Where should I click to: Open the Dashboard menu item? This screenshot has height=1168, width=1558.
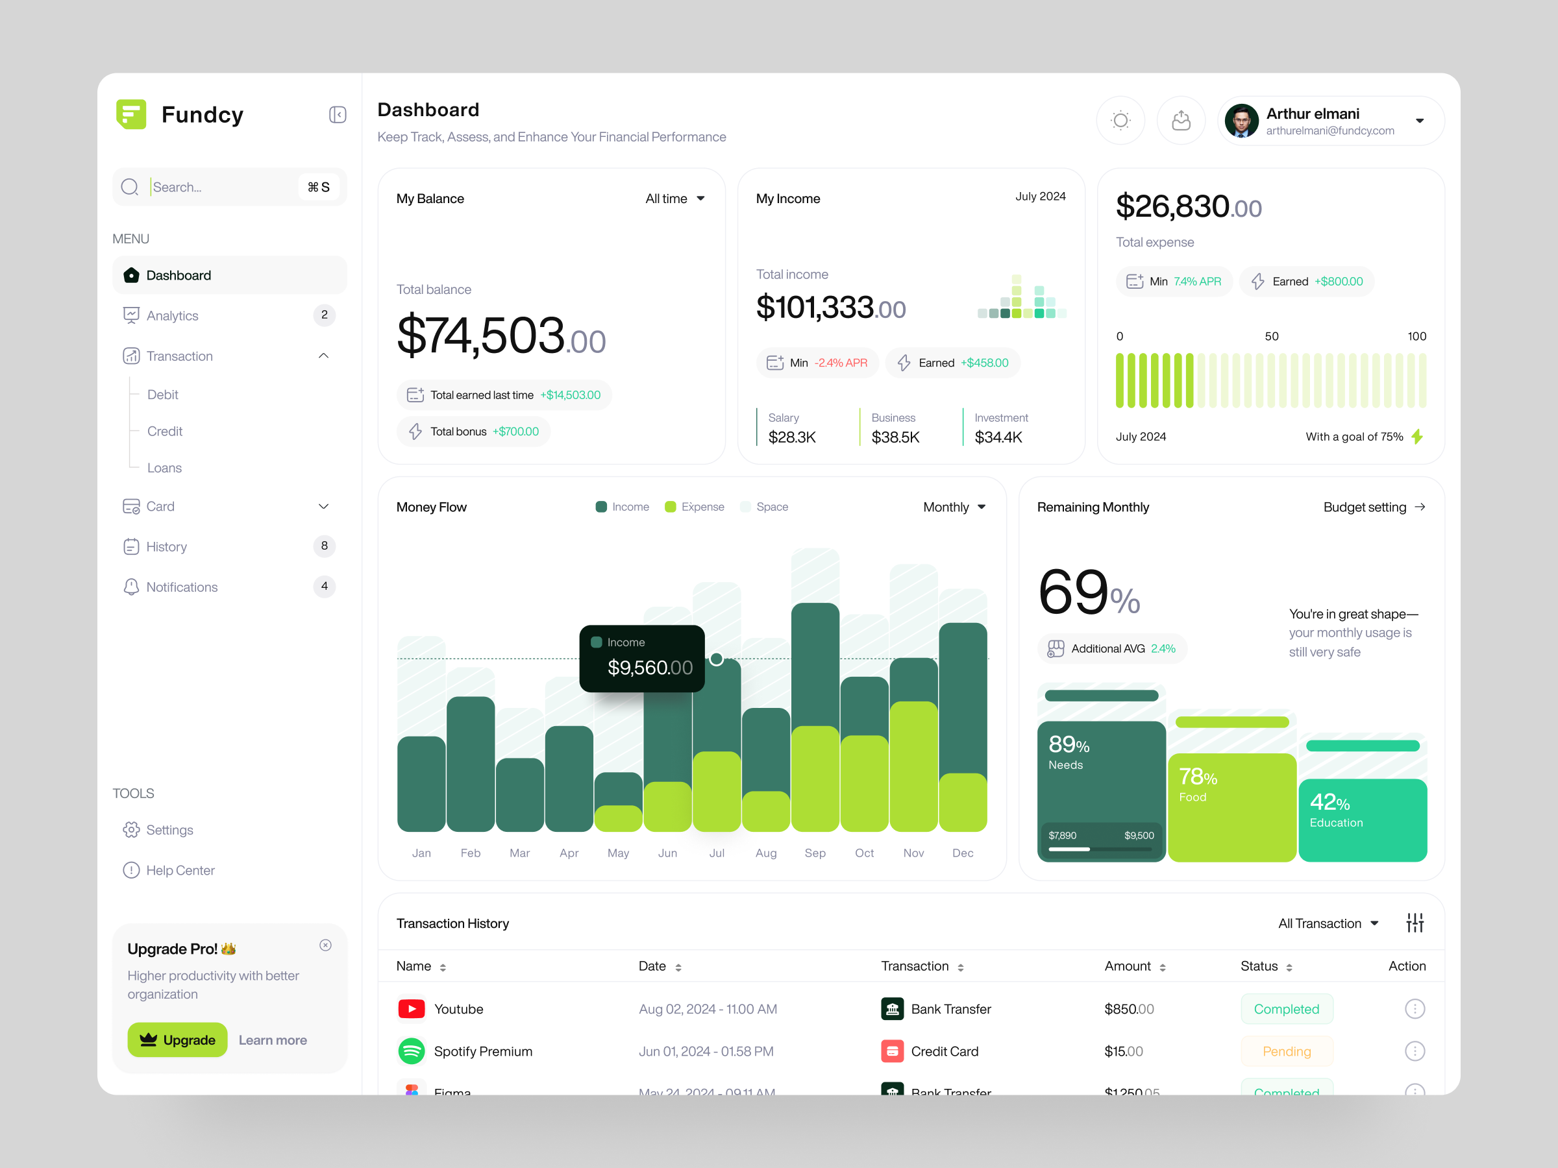179,274
